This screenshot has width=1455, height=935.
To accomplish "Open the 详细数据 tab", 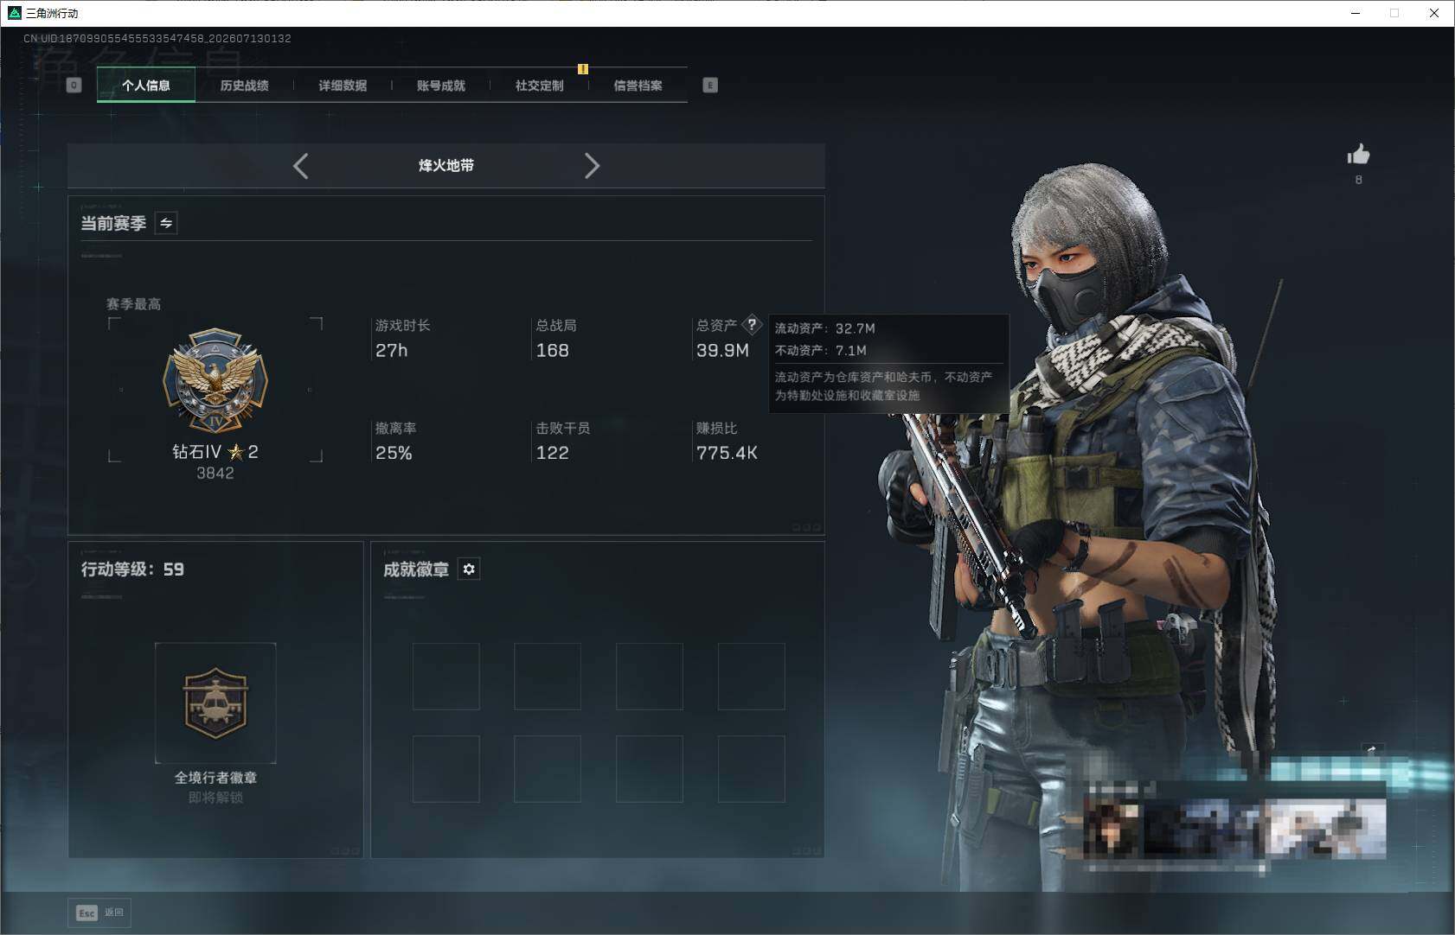I will [x=343, y=86].
